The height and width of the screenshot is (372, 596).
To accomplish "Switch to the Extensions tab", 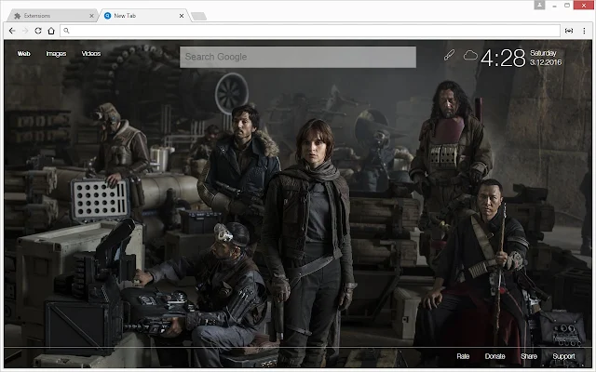I will [x=53, y=16].
